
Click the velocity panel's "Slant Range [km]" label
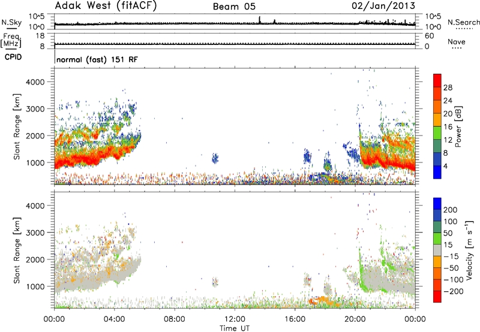[x=17, y=250]
